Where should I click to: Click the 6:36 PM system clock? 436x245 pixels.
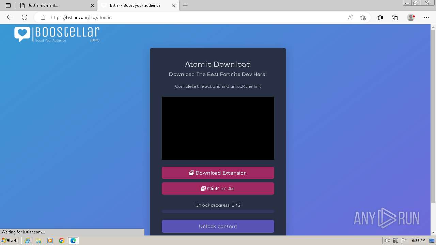(418, 241)
